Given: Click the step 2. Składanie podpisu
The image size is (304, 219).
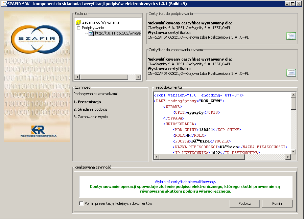Looking at the screenshot, I should click(x=90, y=109).
